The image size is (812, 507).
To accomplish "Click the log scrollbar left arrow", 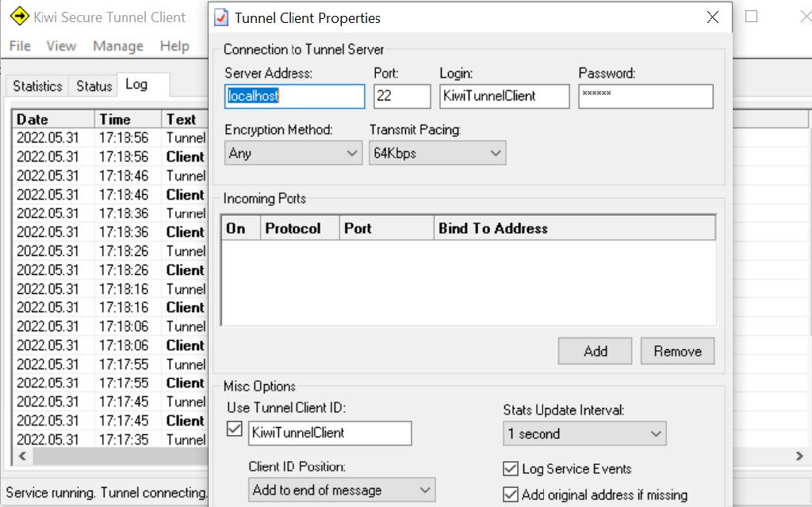I will 22,456.
